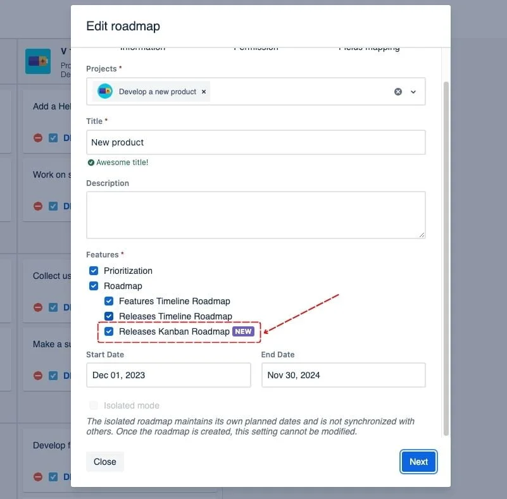
Task: Uncheck the Roadmap feature checkbox
Action: [94, 286]
